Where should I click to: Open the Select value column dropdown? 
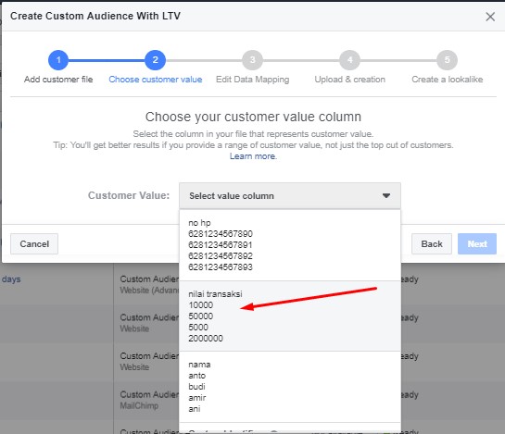290,195
